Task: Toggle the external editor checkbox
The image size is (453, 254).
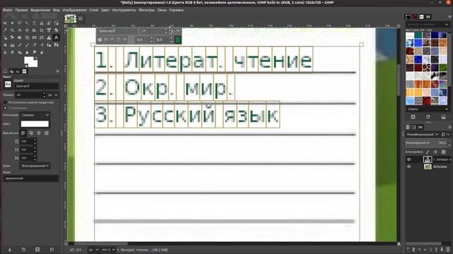Action: [x=5, y=102]
